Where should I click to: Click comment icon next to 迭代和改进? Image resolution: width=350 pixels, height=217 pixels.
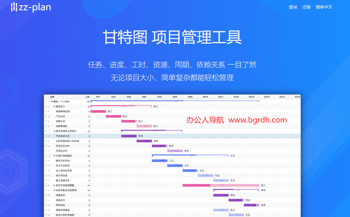(45, 176)
